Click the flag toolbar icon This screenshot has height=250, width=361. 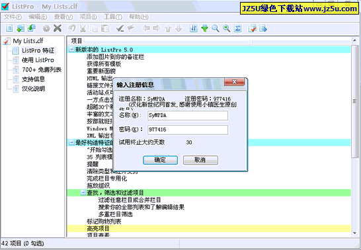click(131, 28)
